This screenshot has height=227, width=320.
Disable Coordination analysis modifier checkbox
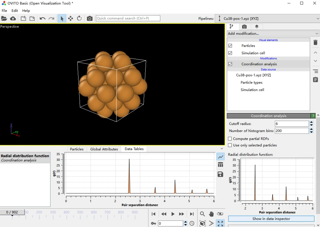[x=230, y=64]
